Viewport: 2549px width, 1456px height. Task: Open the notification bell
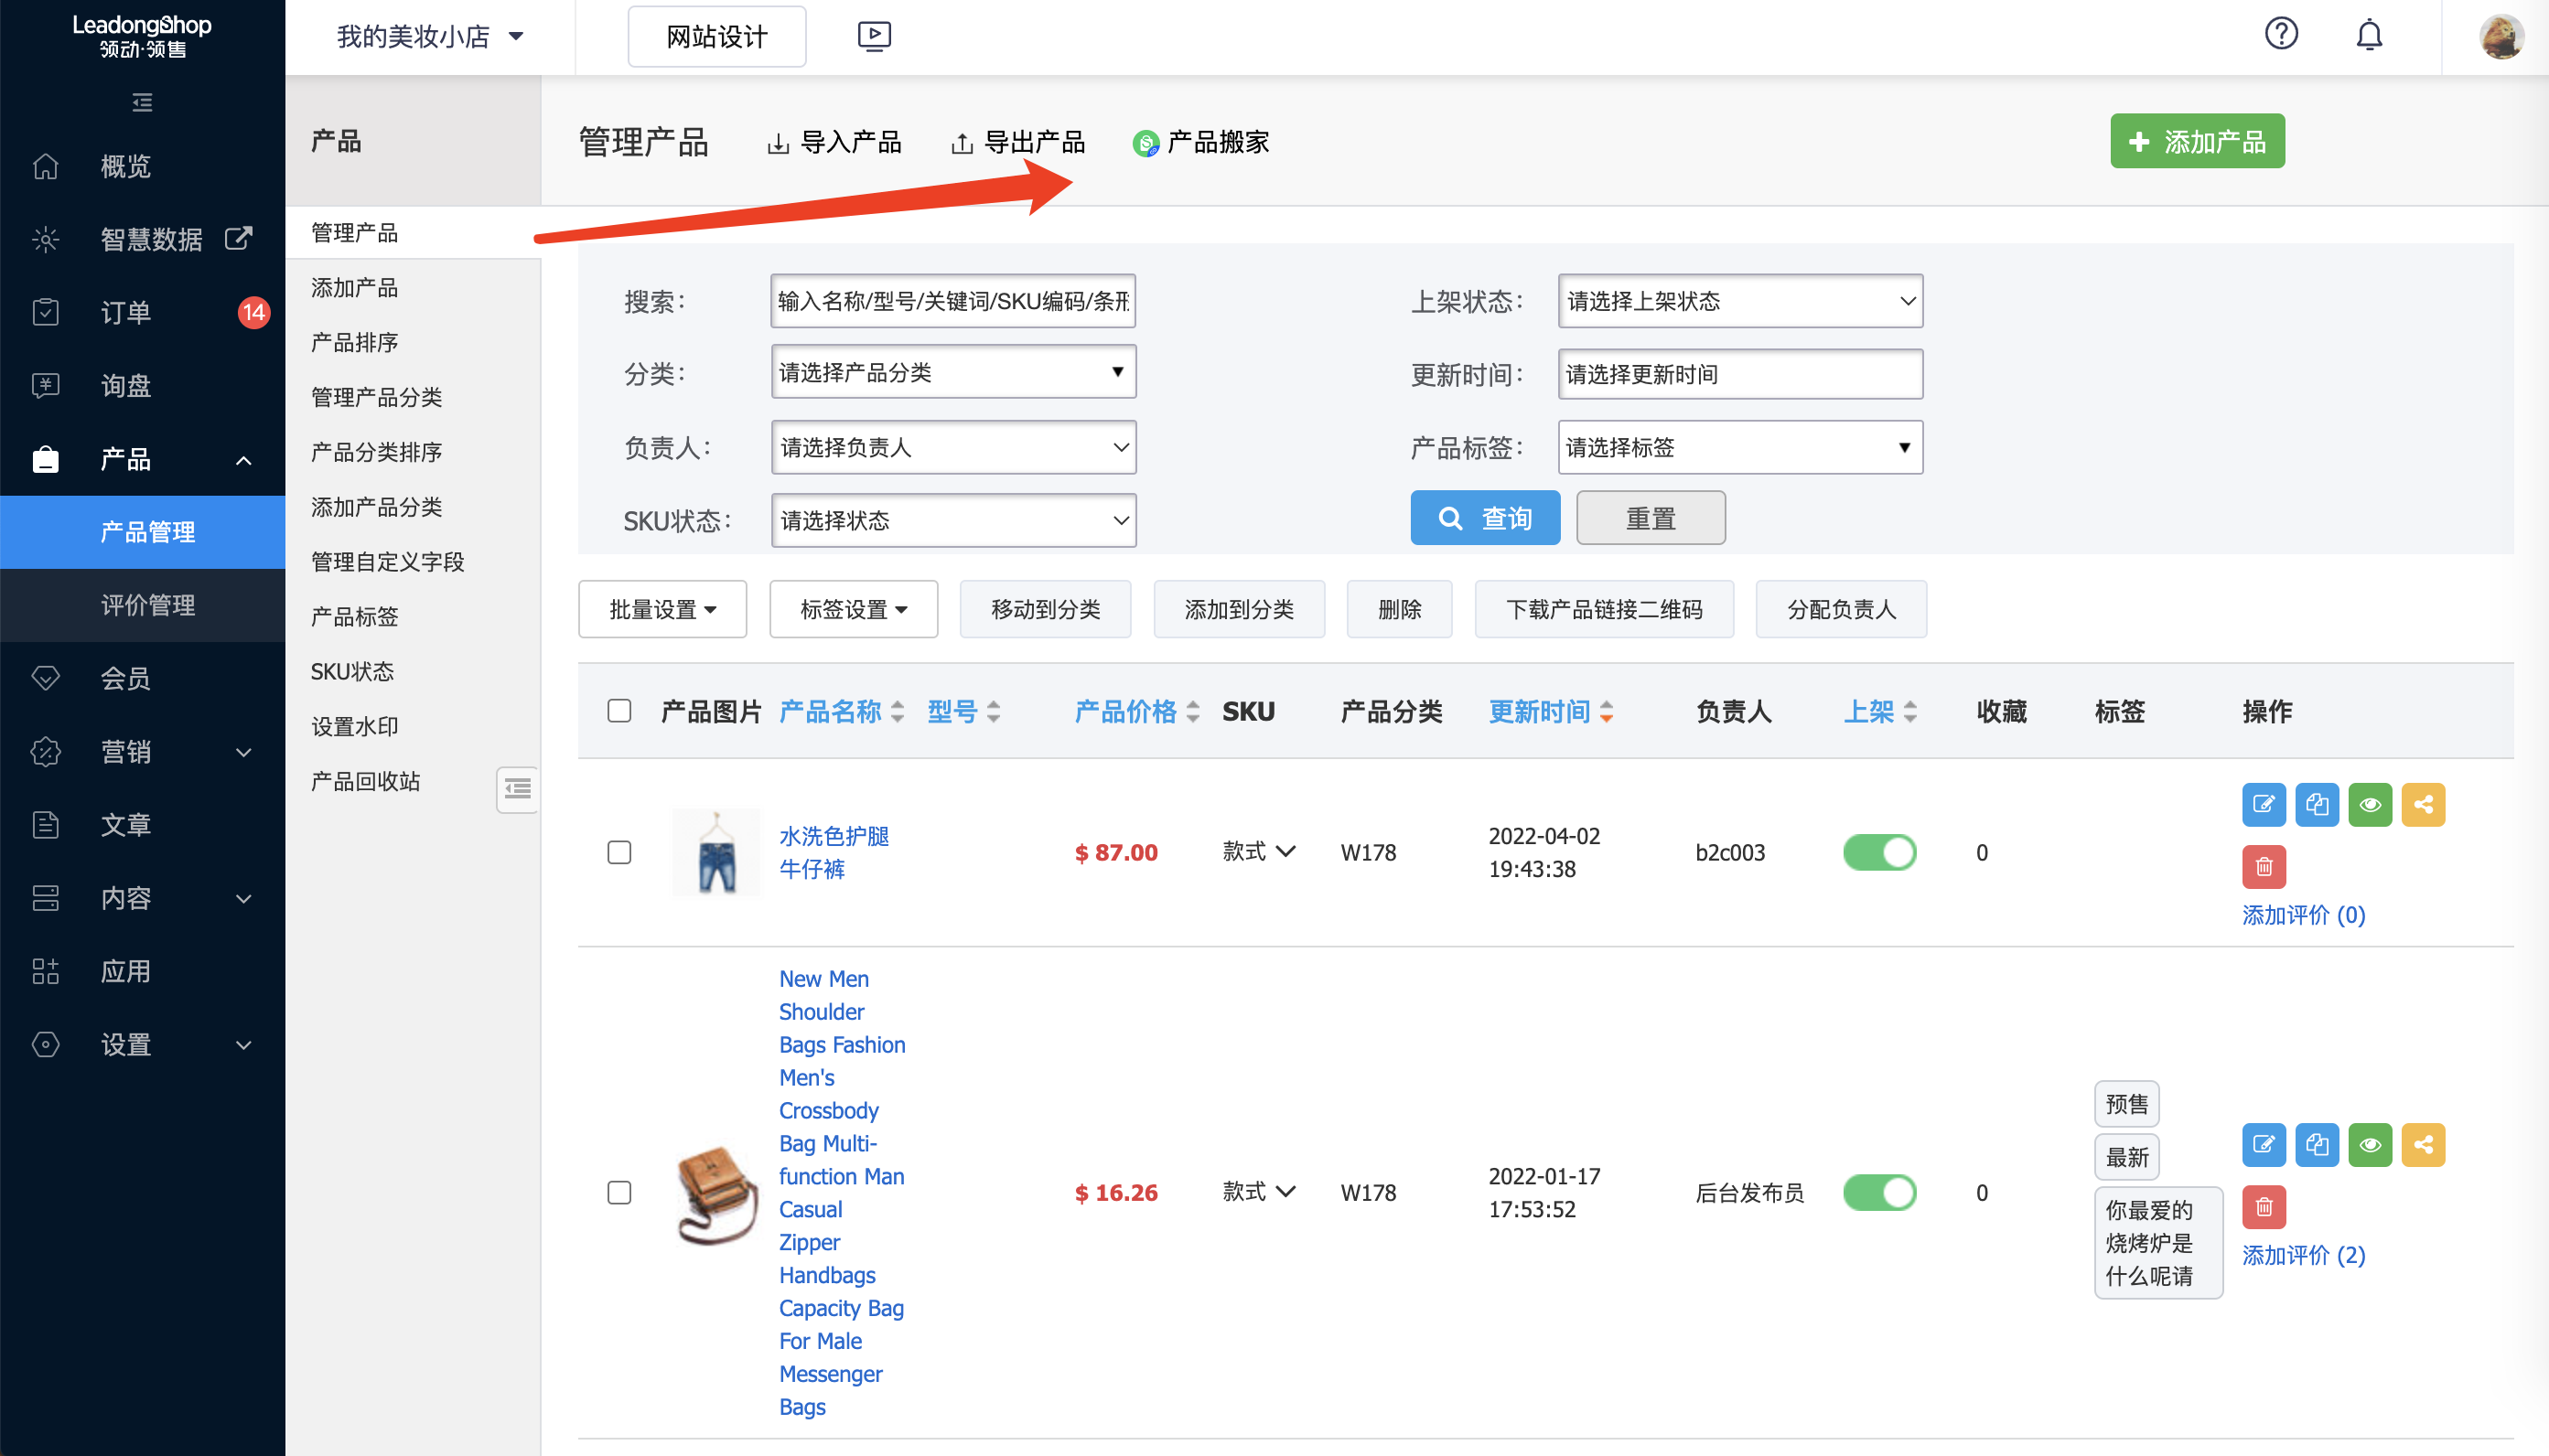click(2370, 33)
